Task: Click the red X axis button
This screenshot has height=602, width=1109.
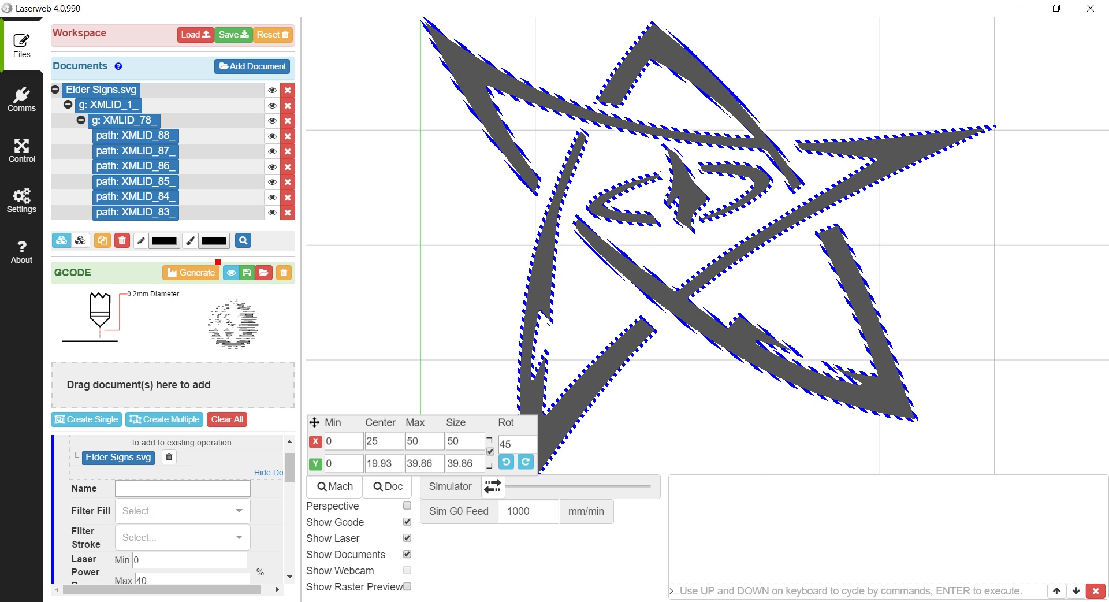Action: 315,442
